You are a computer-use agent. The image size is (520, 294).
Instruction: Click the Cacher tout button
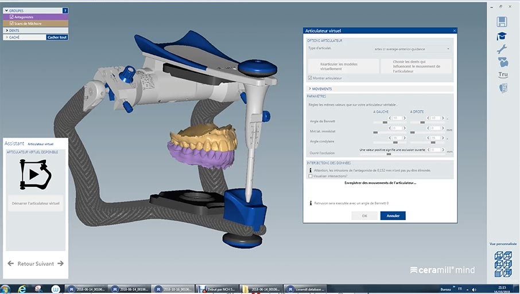(x=57, y=37)
